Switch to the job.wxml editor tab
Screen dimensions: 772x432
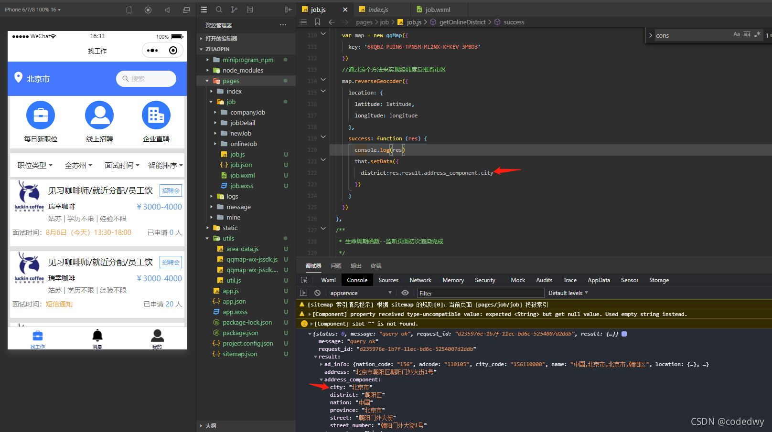[x=438, y=10]
